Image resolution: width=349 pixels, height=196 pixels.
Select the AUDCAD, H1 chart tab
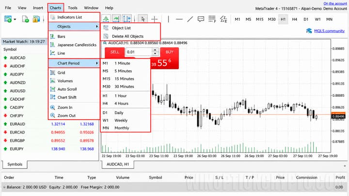point(118,164)
